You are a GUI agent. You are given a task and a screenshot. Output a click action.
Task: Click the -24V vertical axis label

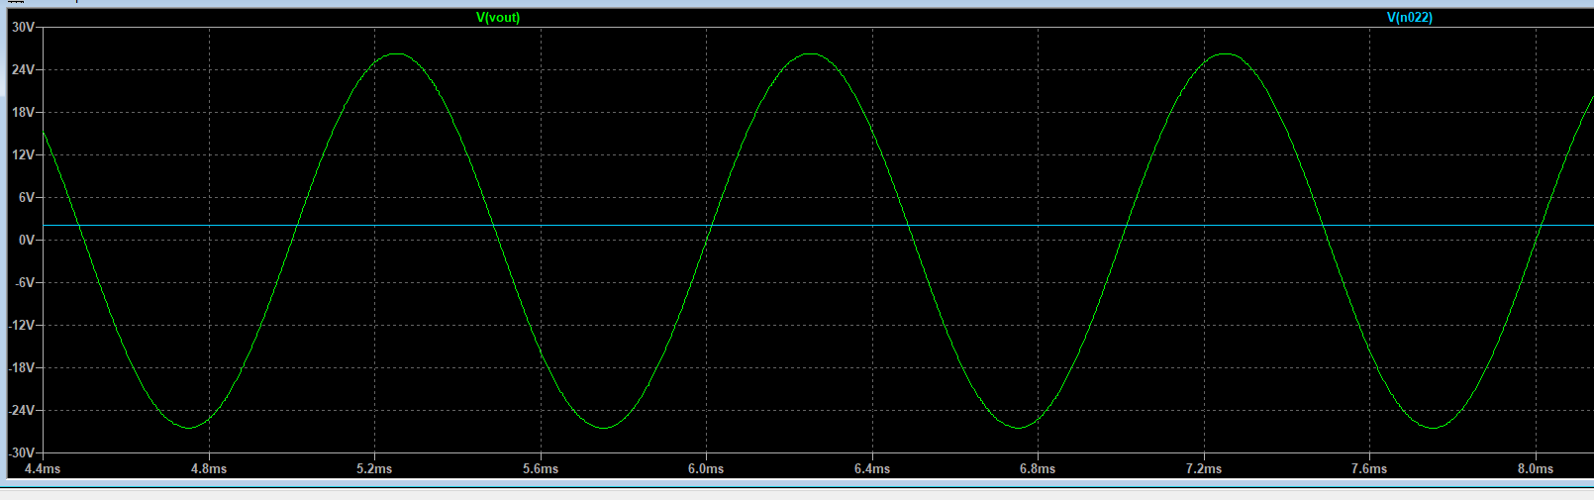[22, 411]
